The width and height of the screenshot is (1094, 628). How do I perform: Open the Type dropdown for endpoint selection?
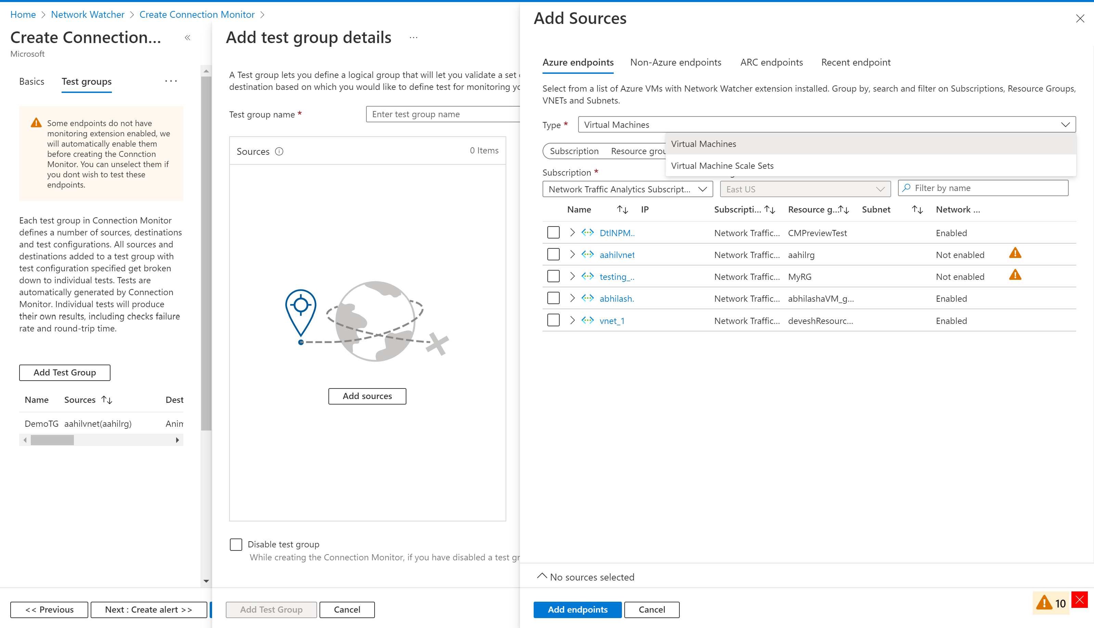tap(826, 124)
